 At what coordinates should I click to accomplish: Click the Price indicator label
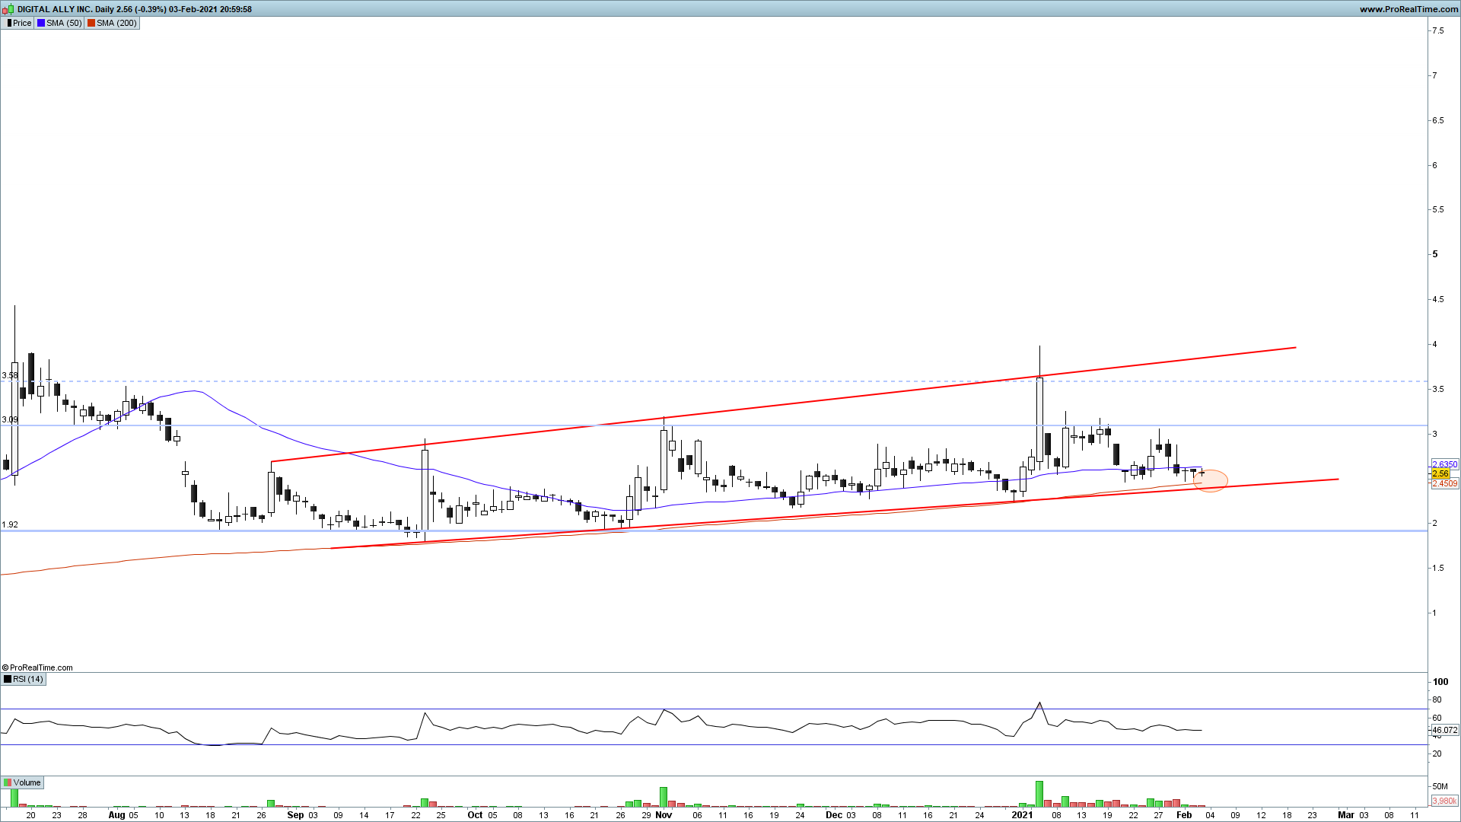21,23
